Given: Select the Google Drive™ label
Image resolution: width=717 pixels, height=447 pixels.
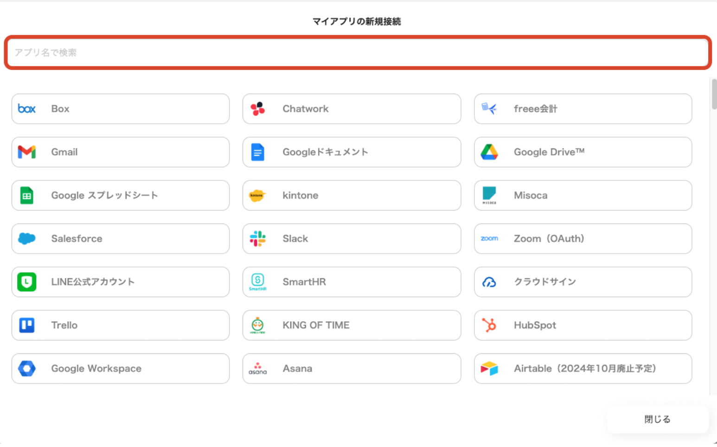Looking at the screenshot, I should coord(549,152).
